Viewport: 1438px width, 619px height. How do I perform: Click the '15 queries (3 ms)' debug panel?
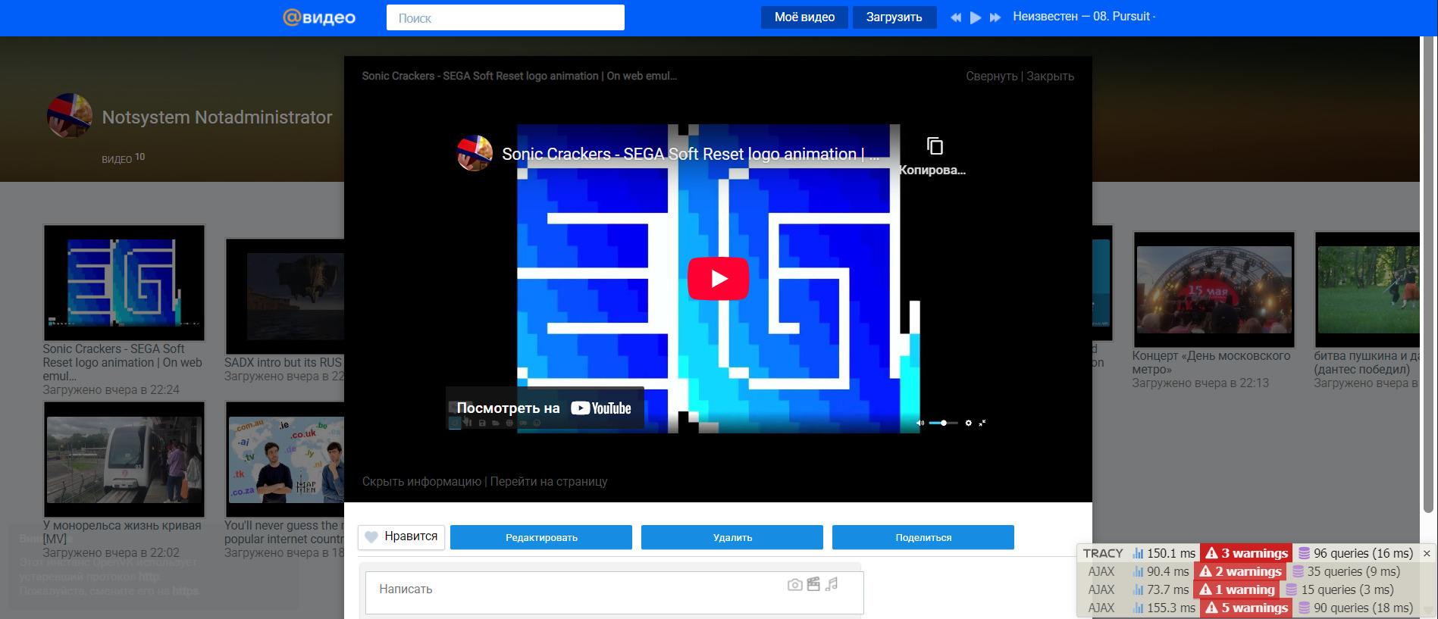(x=1339, y=589)
